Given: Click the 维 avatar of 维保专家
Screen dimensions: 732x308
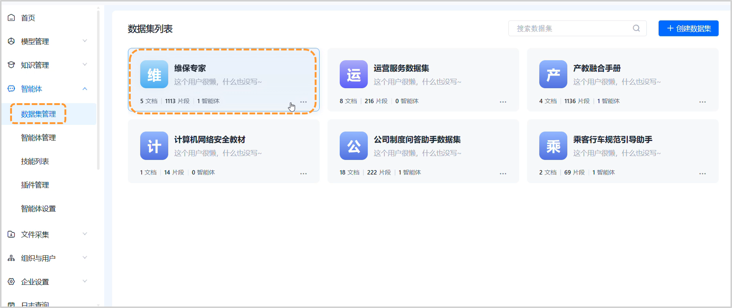Looking at the screenshot, I should pyautogui.click(x=154, y=74).
